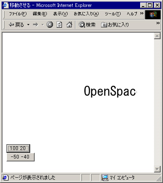Click the "-50 -40" button
Image resolution: width=163 pixels, height=183 pixels.
click(20, 157)
